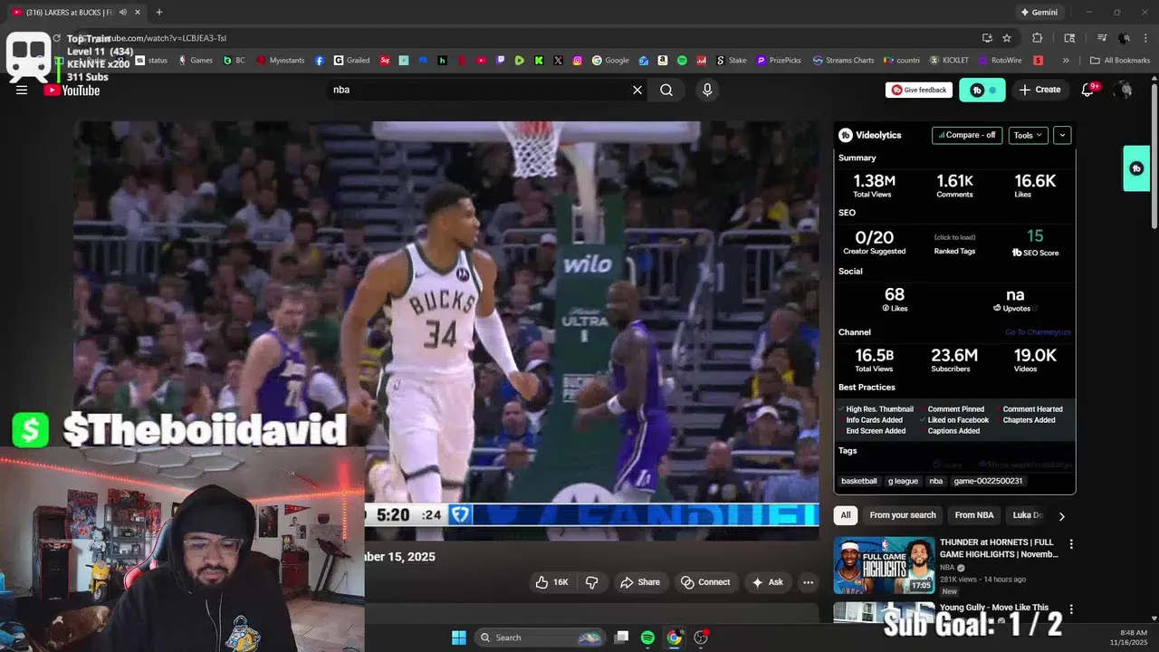Clear the 'nba' search text

click(x=637, y=90)
